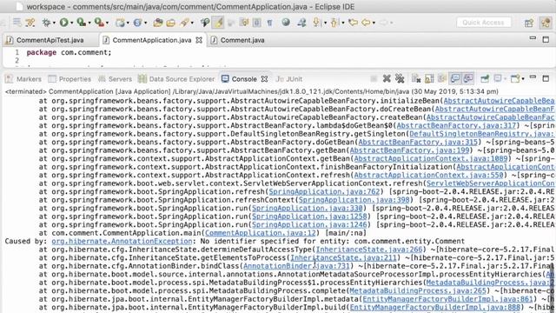
Task: Click the Search flashlight icon
Action: point(184,23)
